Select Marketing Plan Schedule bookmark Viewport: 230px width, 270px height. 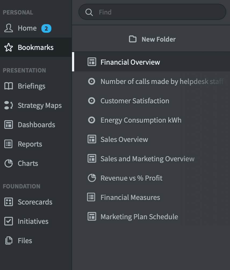tap(151, 216)
